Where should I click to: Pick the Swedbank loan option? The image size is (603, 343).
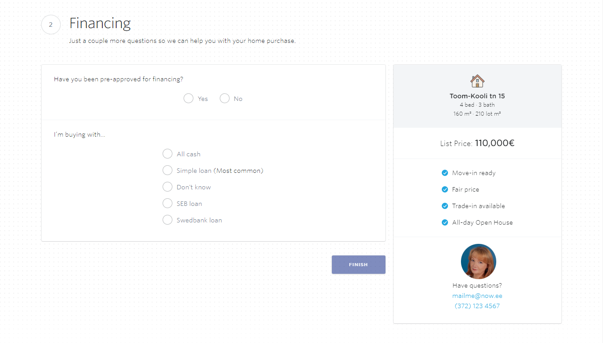[x=167, y=220]
